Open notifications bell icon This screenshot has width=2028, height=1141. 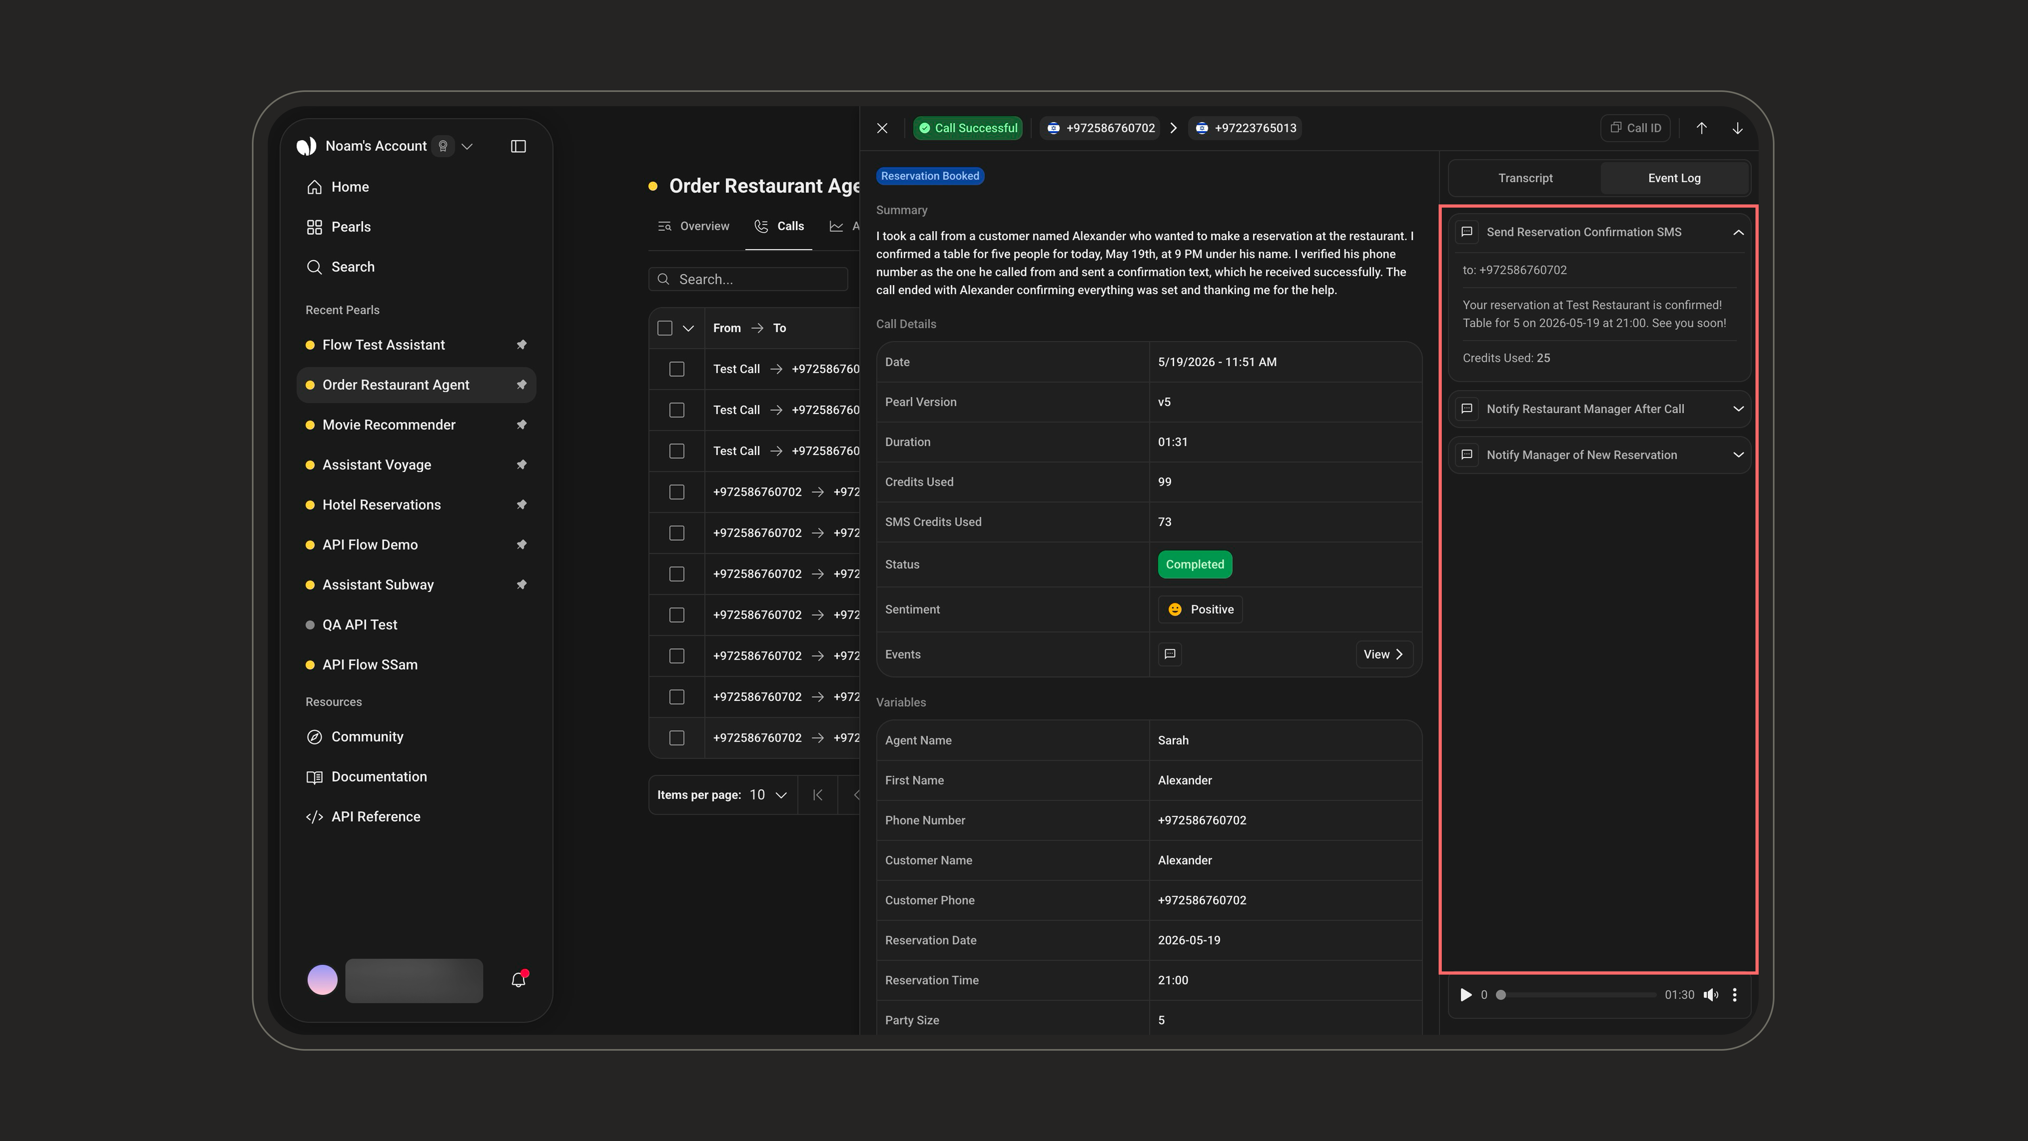click(x=518, y=980)
